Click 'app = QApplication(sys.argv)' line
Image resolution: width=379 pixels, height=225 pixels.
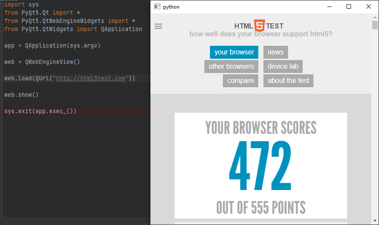coord(52,45)
